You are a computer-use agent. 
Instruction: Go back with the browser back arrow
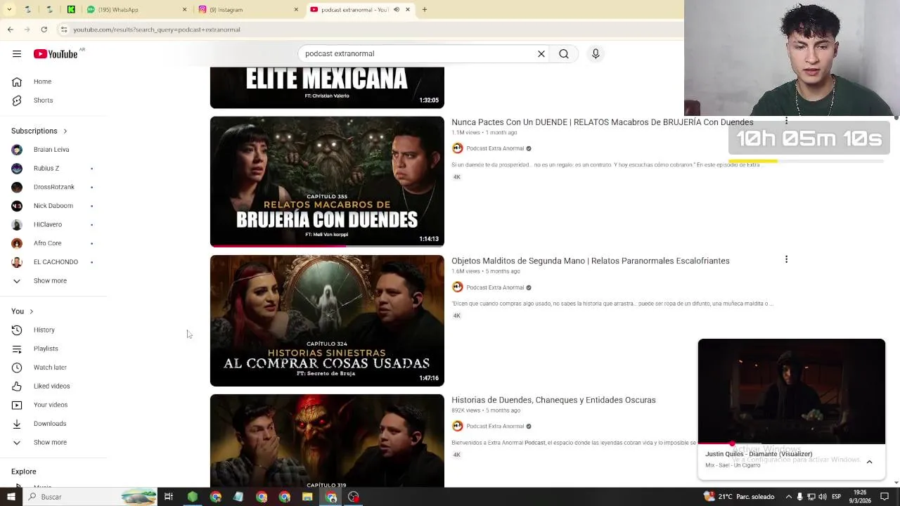(x=11, y=30)
